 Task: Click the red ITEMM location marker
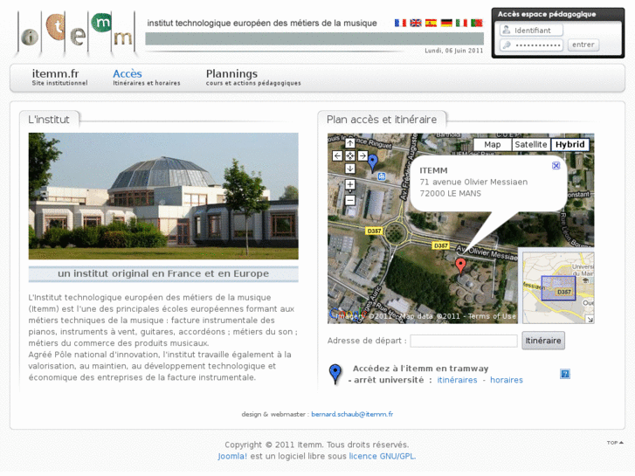461,265
